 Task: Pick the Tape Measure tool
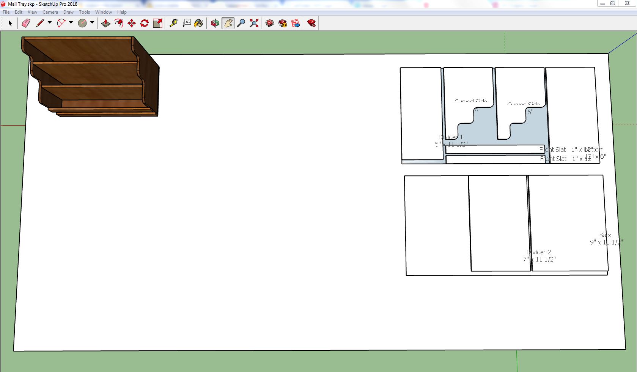173,23
